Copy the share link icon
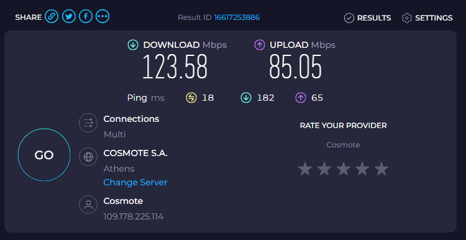Viewport: 466px width, 240px height. [52, 16]
